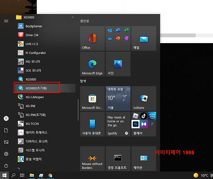Expand the Start menu hamburger navigation
Screen dimensions: 213x179
(6, 21)
